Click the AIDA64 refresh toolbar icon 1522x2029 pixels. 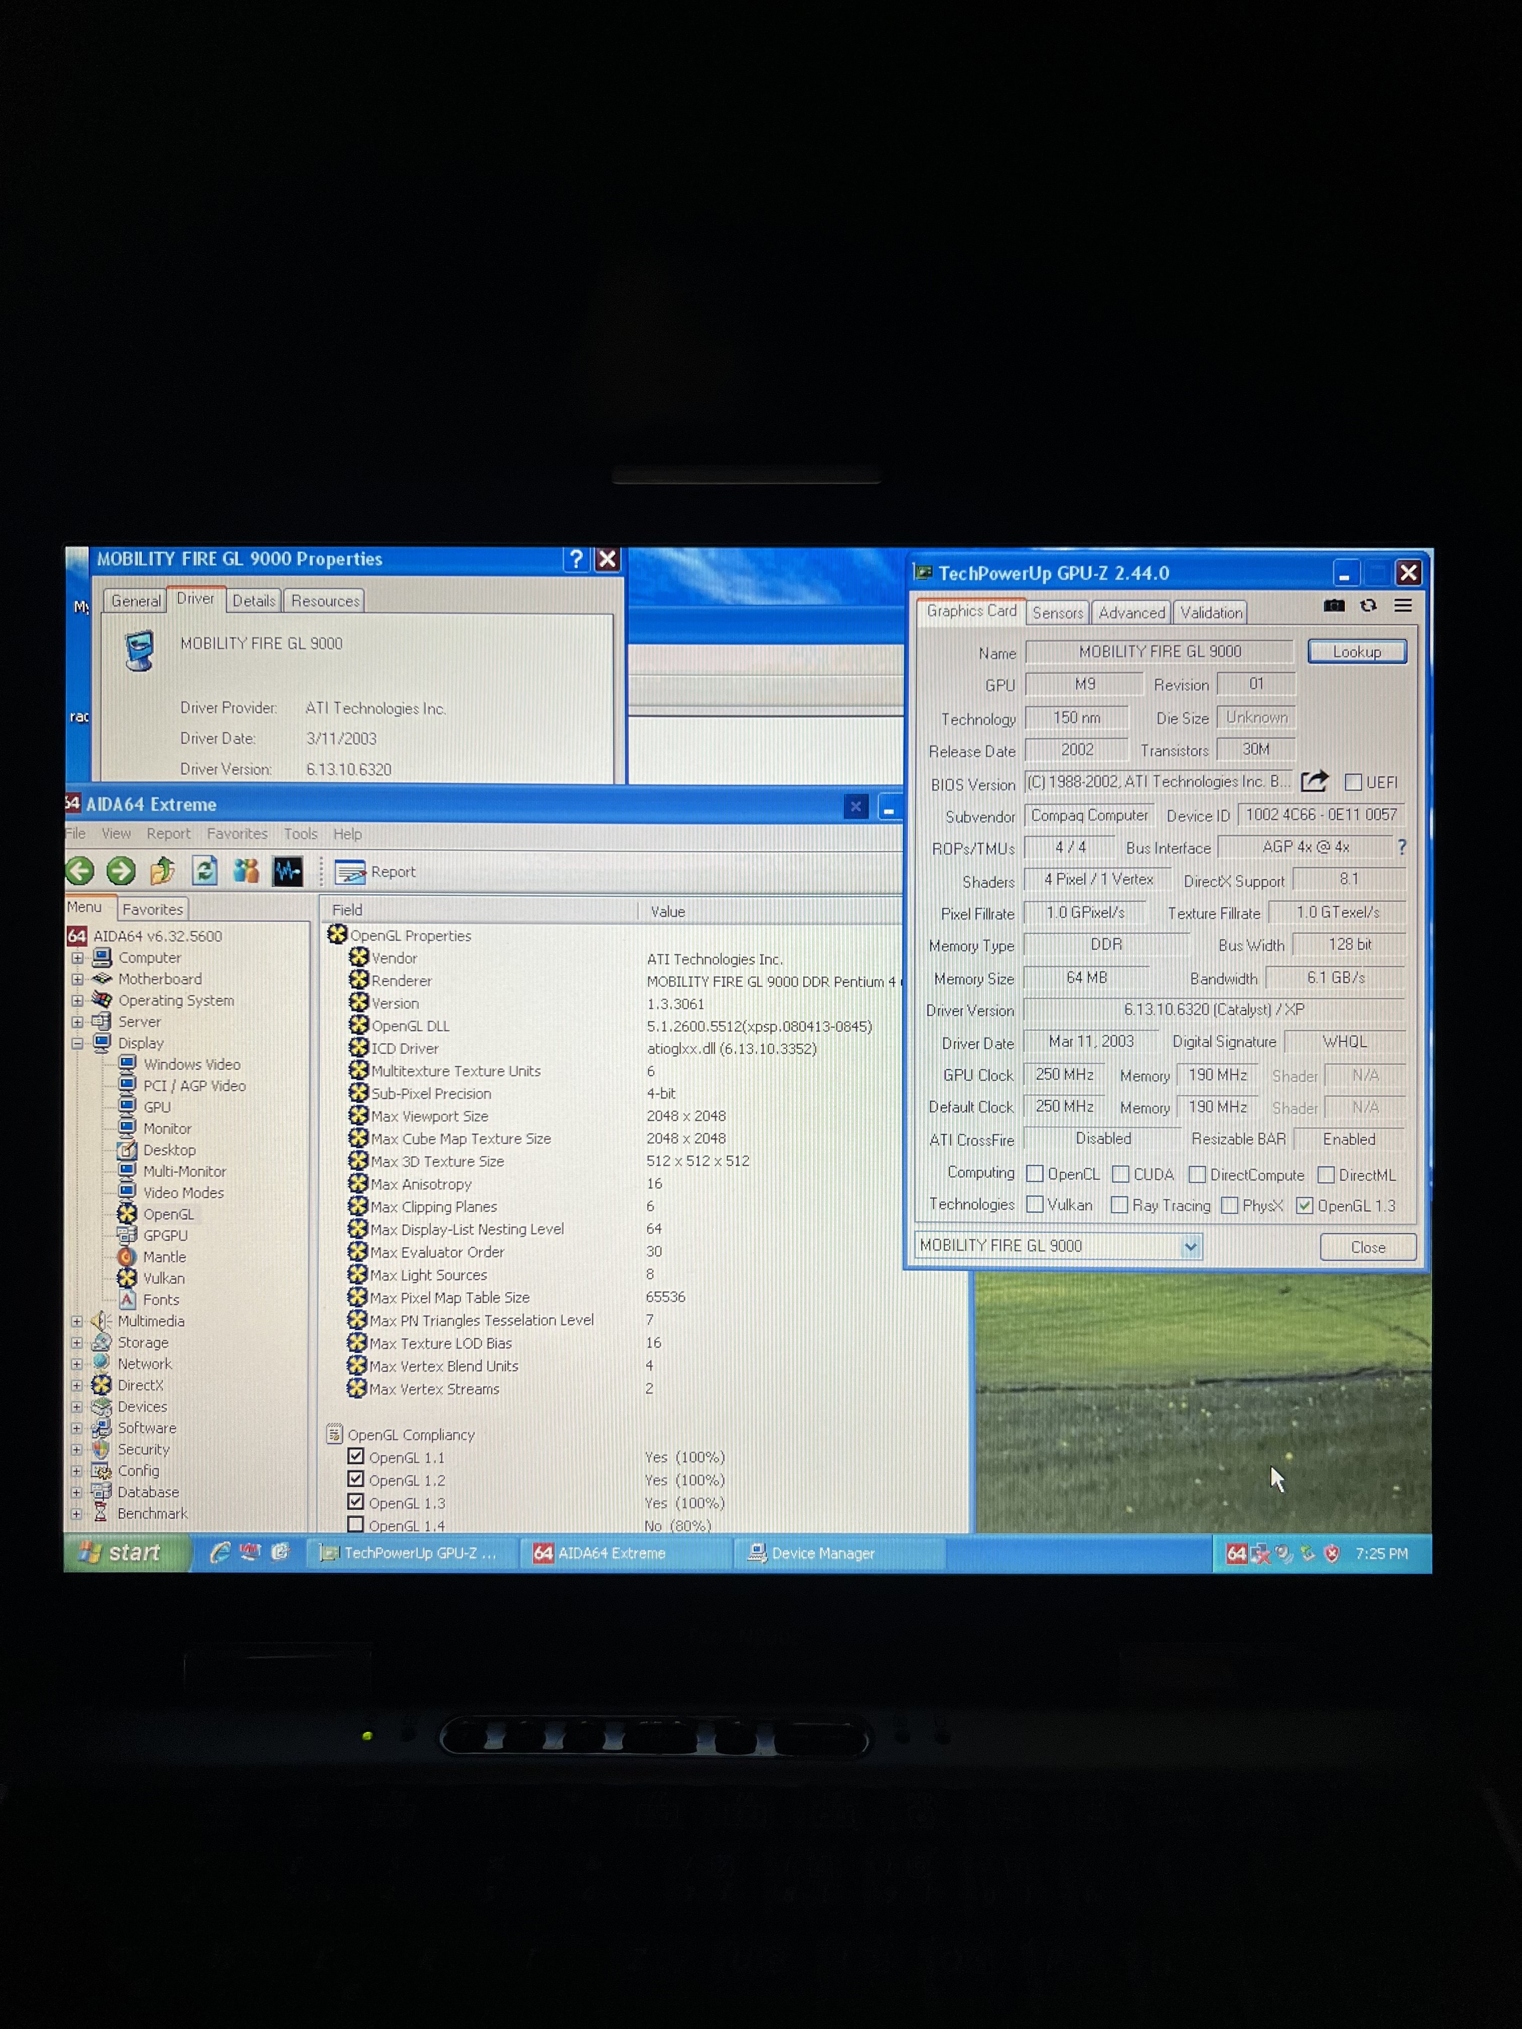point(204,871)
